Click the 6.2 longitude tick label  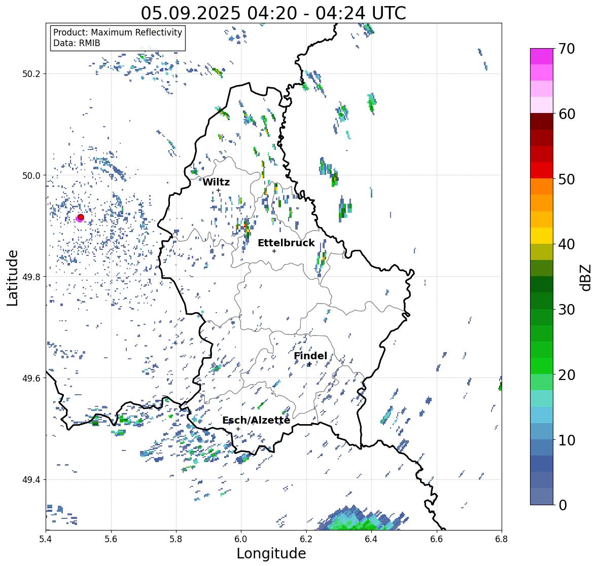(306, 539)
